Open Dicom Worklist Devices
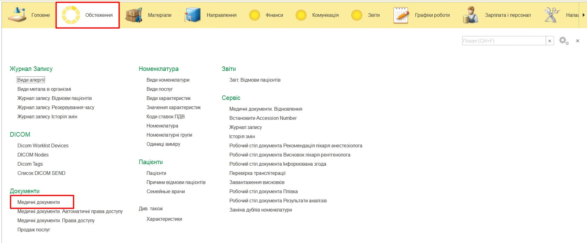This screenshot has height=243, width=587. point(43,145)
